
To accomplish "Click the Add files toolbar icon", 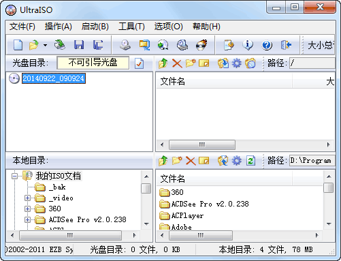I will click(x=229, y=45).
